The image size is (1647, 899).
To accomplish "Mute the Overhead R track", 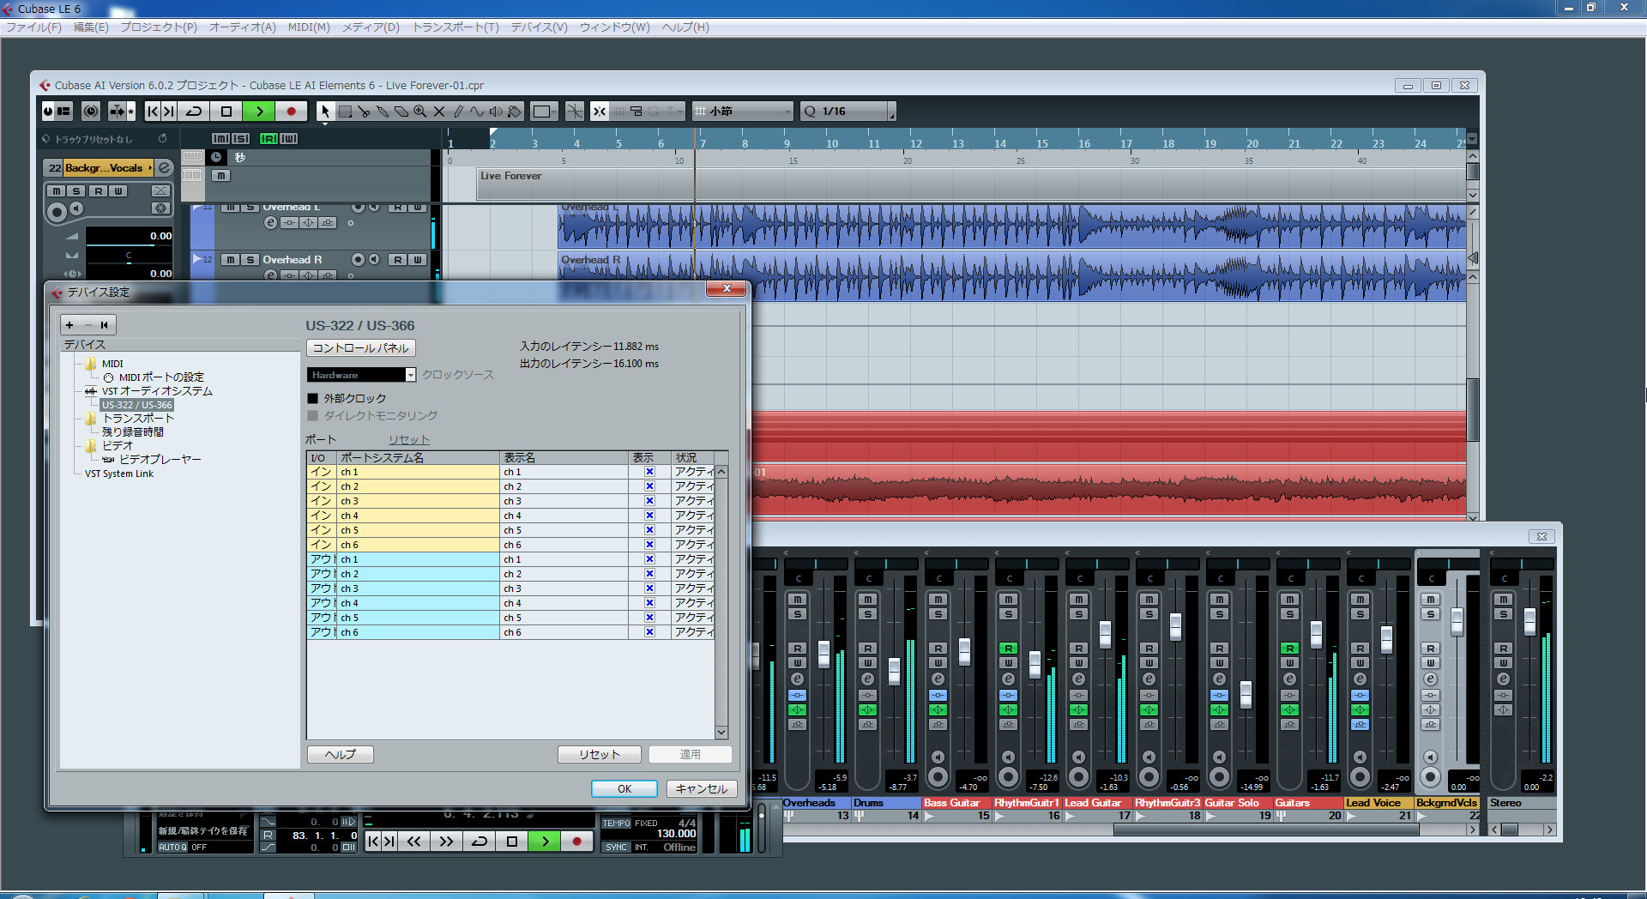I will point(231,260).
